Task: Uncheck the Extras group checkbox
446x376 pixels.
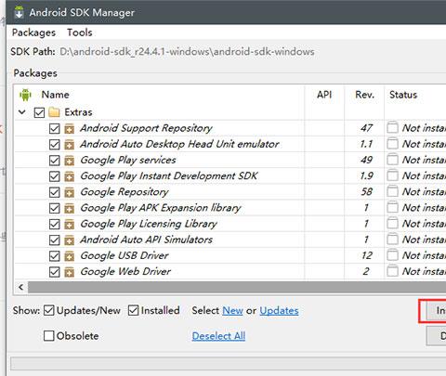Action: (39, 112)
